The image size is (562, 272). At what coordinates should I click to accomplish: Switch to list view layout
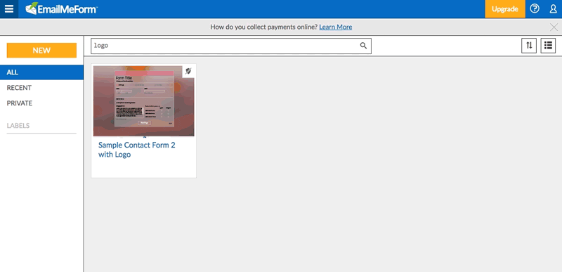pyautogui.click(x=548, y=46)
